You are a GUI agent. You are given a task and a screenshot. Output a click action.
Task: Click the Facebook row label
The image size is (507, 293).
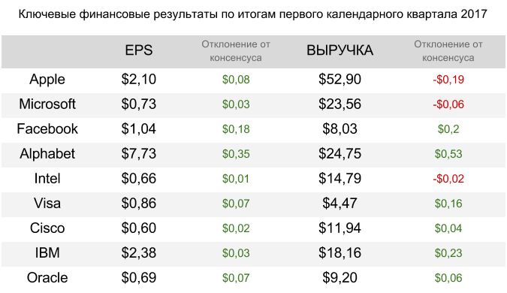tap(47, 129)
